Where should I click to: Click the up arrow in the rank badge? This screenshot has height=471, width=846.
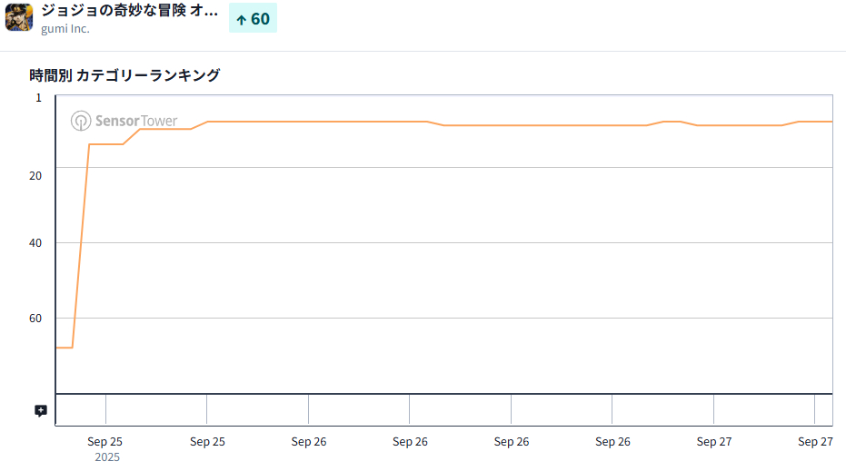(x=242, y=19)
